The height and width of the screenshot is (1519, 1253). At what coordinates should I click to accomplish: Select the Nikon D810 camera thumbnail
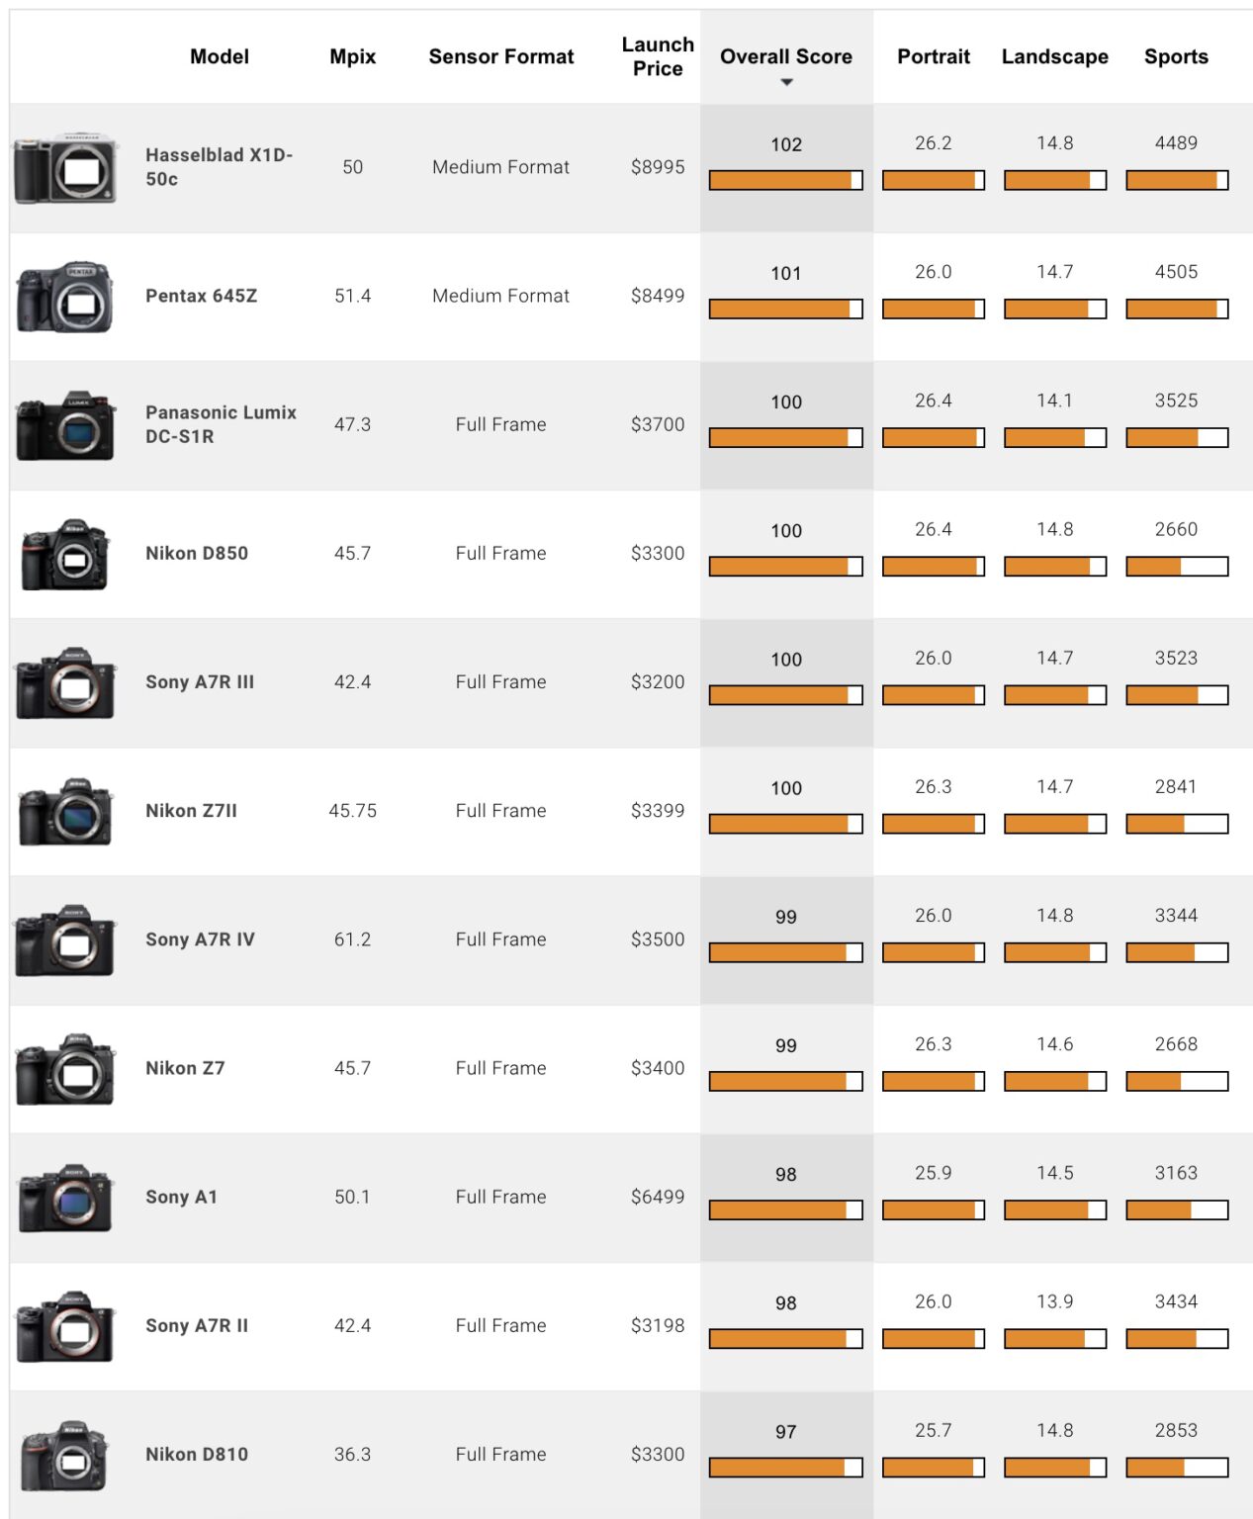pos(65,1456)
